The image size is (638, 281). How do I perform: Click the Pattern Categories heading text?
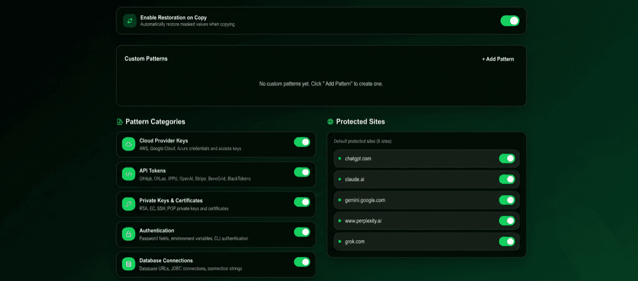[156, 122]
